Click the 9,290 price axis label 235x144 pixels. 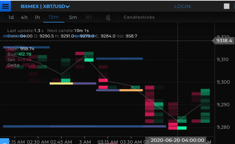223,105
